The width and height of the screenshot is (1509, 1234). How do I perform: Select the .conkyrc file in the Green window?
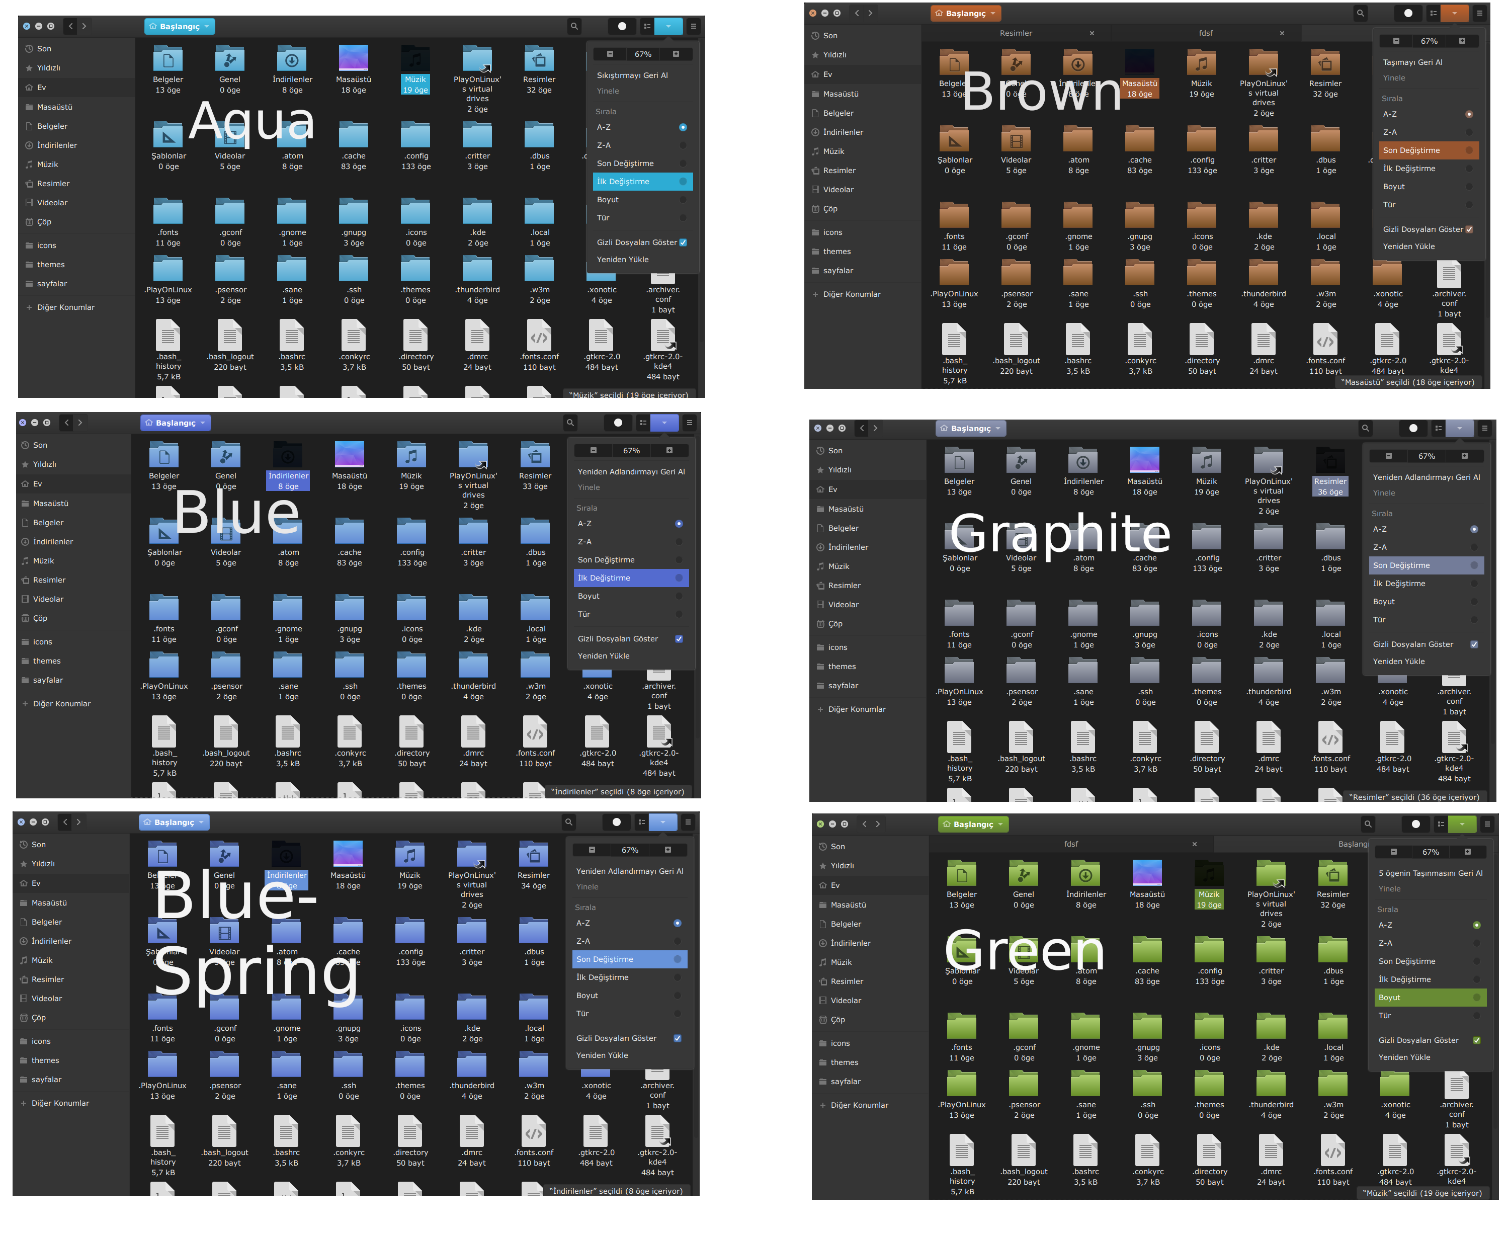click(x=1148, y=1160)
